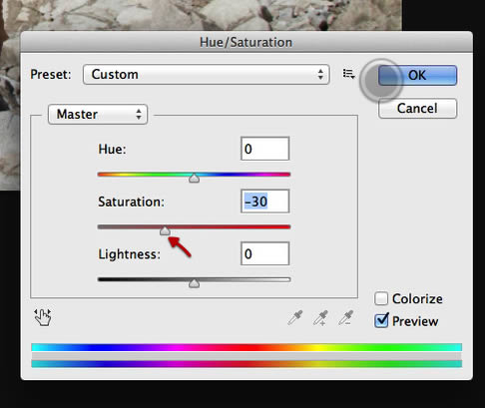This screenshot has height=408, width=485.
Task: Click the Lightness value input field
Action: 265,253
